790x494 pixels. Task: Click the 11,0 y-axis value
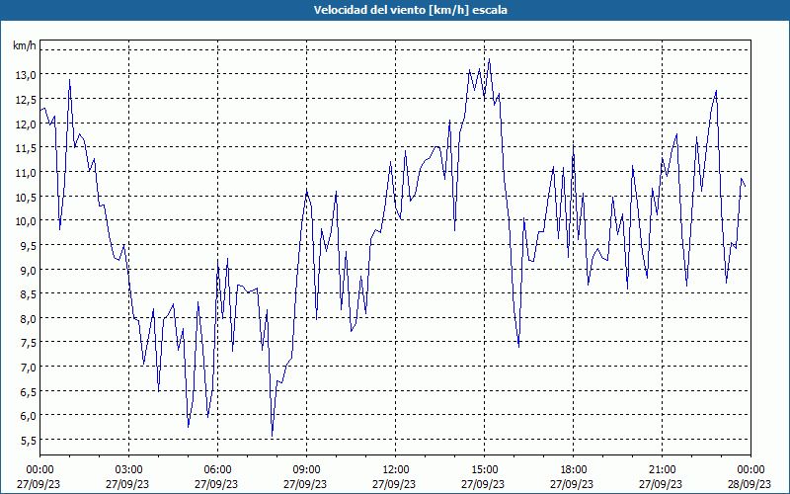[x=26, y=172]
